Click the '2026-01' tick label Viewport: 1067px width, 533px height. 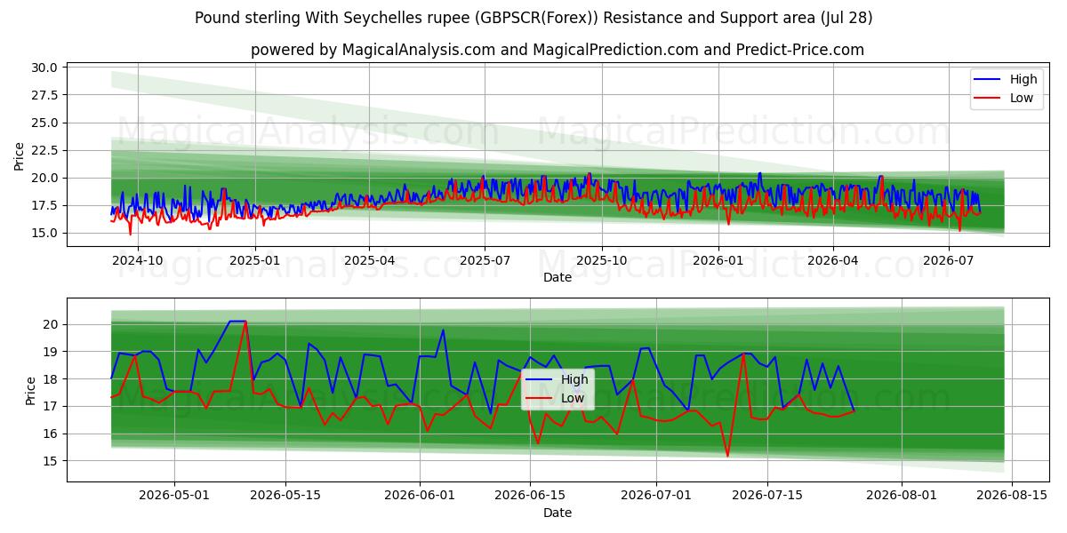tap(718, 260)
